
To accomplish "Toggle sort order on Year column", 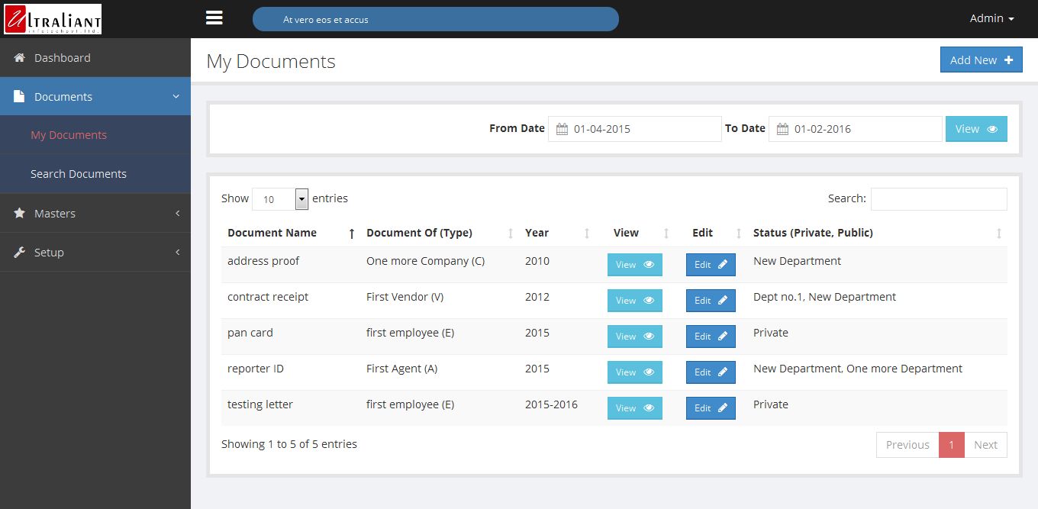I will tap(586, 234).
